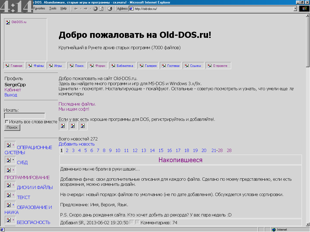Click the vertical scrollbar up arrow
Image resolution: width=310 pixels, height=232 pixels.
coord(308,15)
